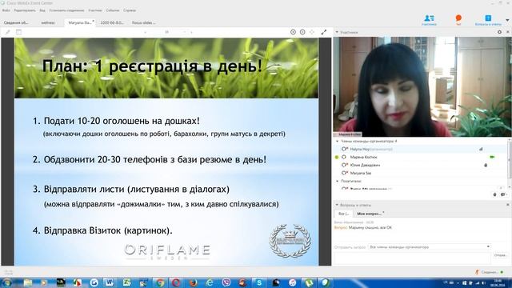Select participant Юлия Давидович
This screenshot has width=512, height=288.
click(x=422, y=166)
